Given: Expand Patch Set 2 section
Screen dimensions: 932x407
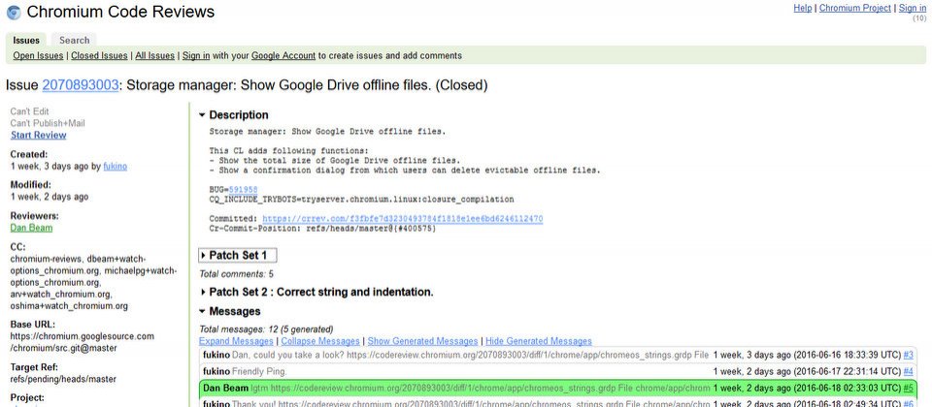Looking at the screenshot, I should pos(202,292).
